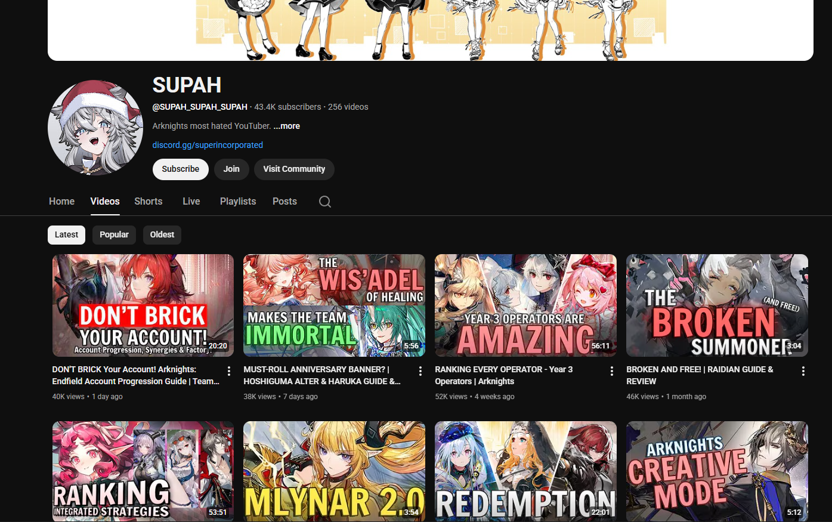Subscribe to the SUPAH channel
Image resolution: width=832 pixels, height=522 pixels.
click(x=181, y=169)
